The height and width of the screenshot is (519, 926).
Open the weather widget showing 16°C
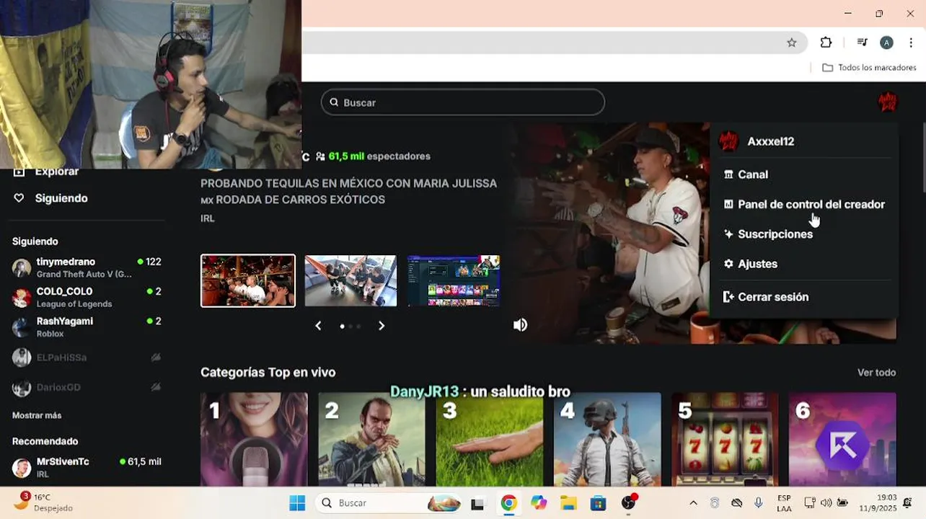point(43,502)
